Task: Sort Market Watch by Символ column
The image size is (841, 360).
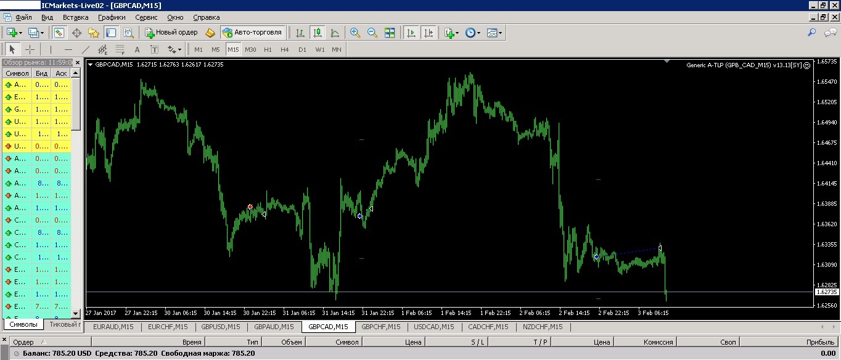Action: point(17,73)
